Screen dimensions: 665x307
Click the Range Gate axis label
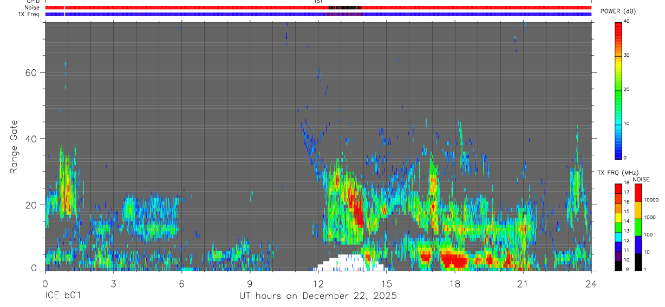[14, 147]
